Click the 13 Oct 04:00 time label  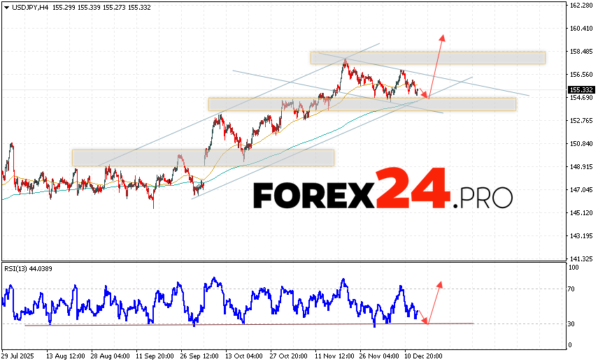click(244, 356)
